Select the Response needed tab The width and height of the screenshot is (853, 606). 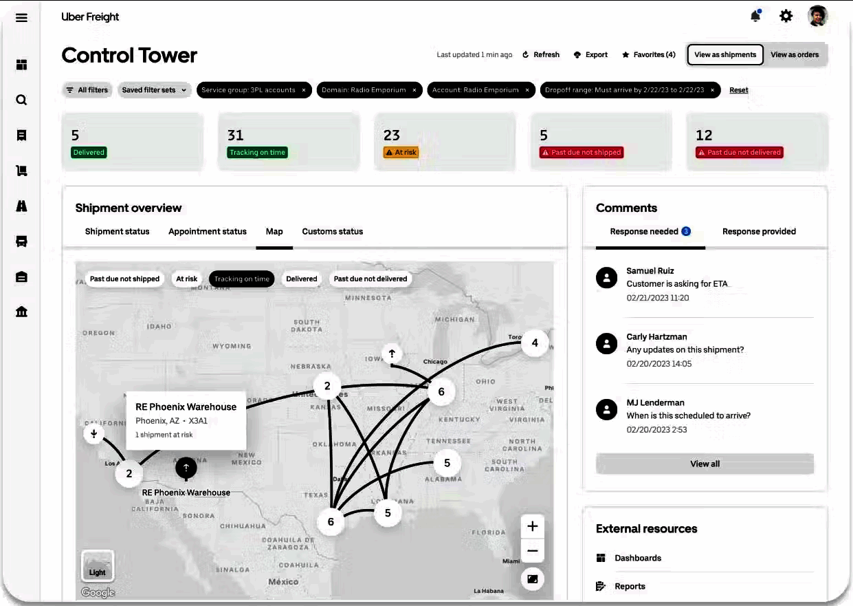click(650, 232)
